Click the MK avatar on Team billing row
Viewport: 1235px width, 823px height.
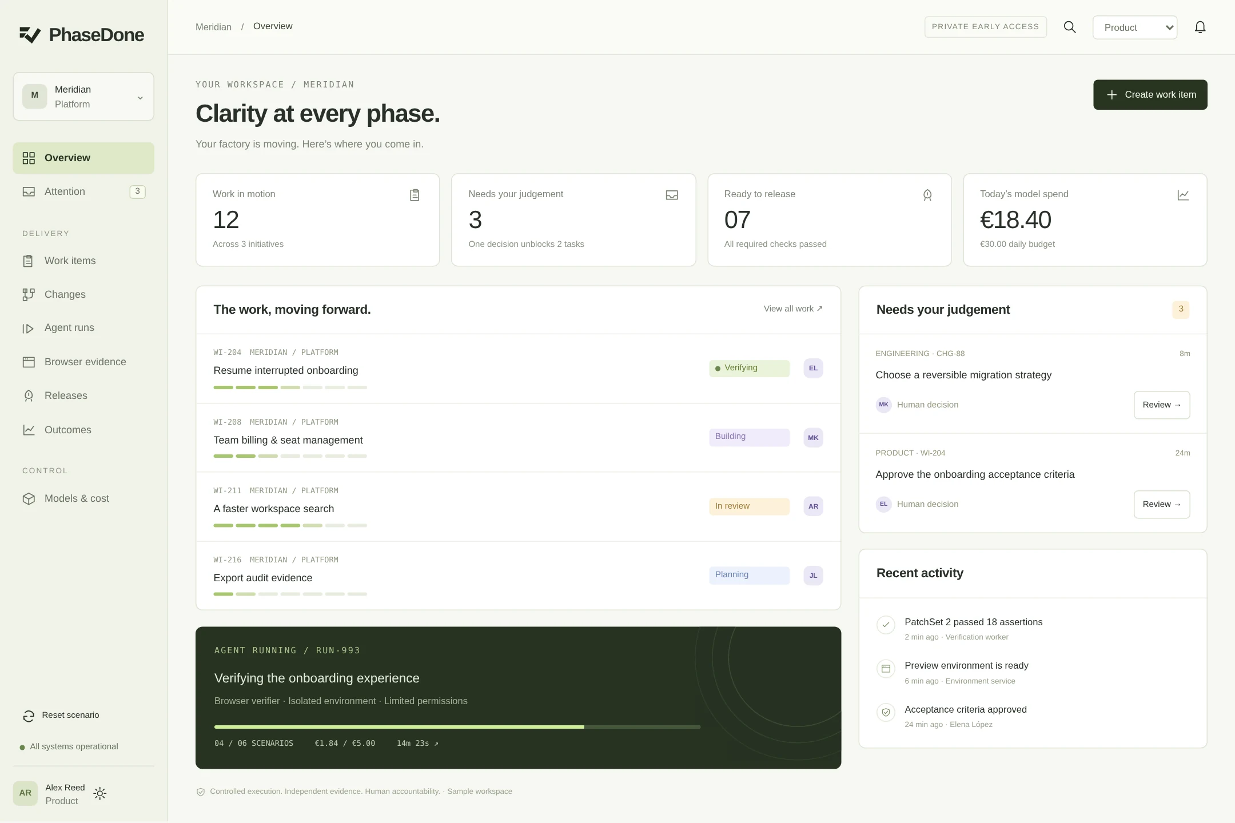(x=813, y=438)
